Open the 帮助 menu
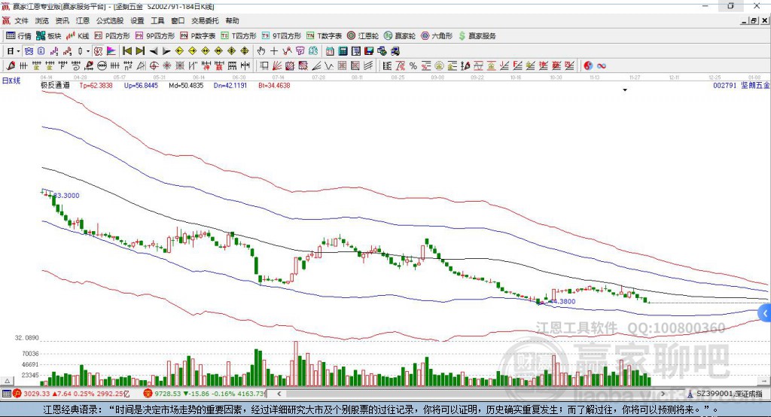771x417 pixels. 232,20
